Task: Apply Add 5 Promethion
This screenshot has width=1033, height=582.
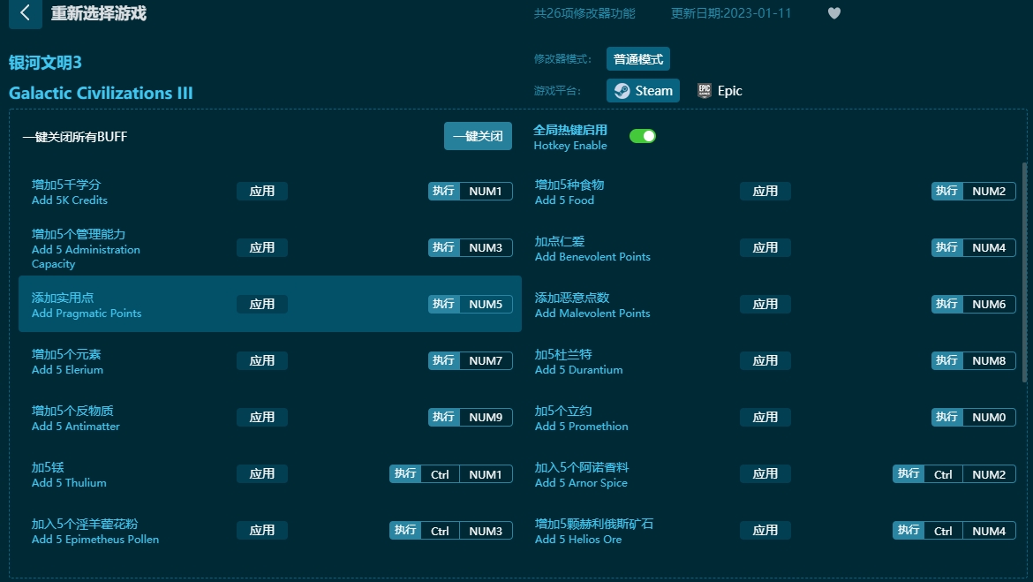Action: (x=765, y=417)
